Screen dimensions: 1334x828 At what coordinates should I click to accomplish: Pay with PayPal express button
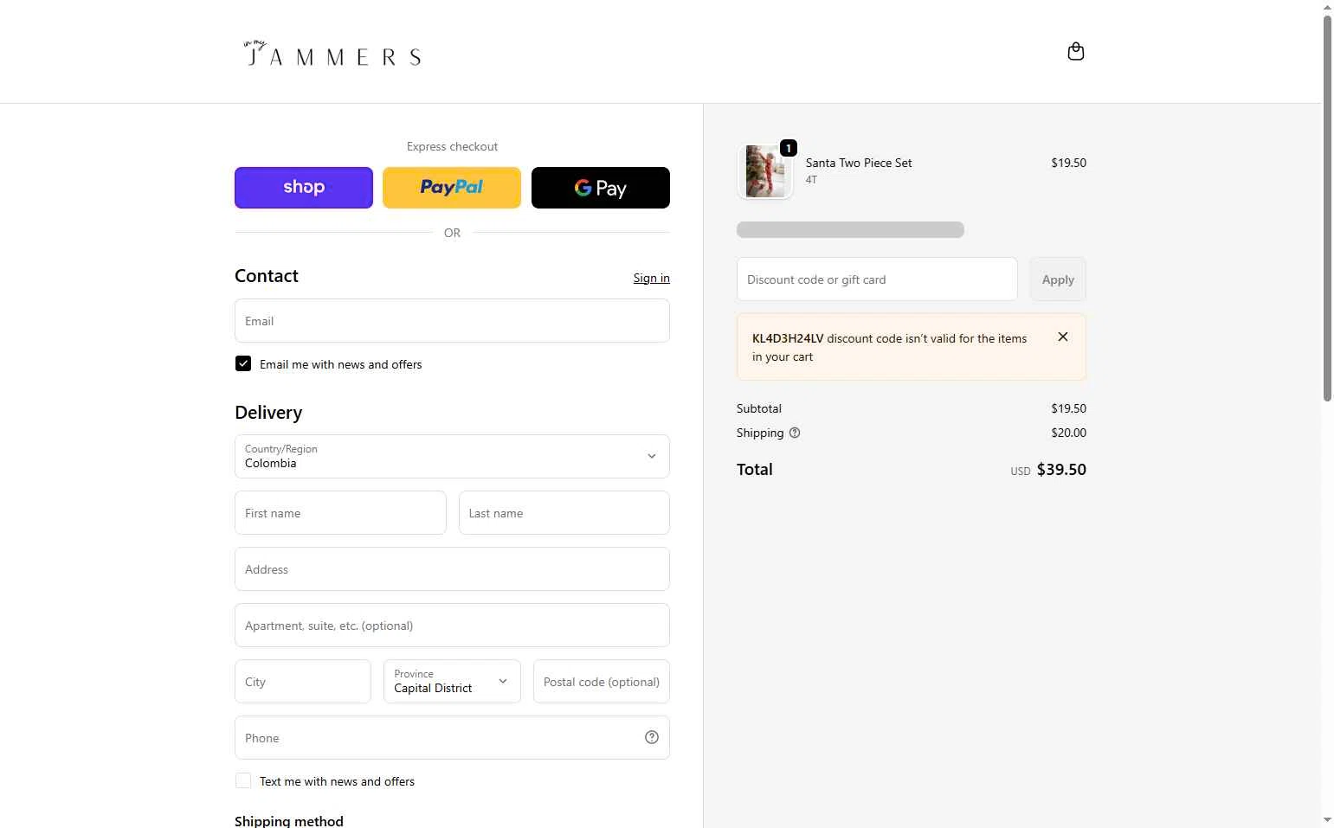(452, 188)
